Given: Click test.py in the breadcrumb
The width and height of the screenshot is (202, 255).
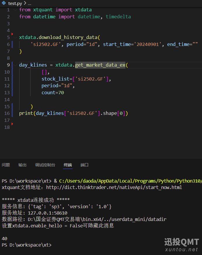Looking at the screenshot, I should [15, 3].
